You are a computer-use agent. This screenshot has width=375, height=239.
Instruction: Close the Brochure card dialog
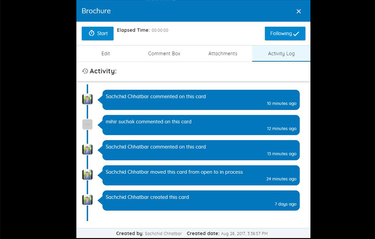tap(299, 11)
